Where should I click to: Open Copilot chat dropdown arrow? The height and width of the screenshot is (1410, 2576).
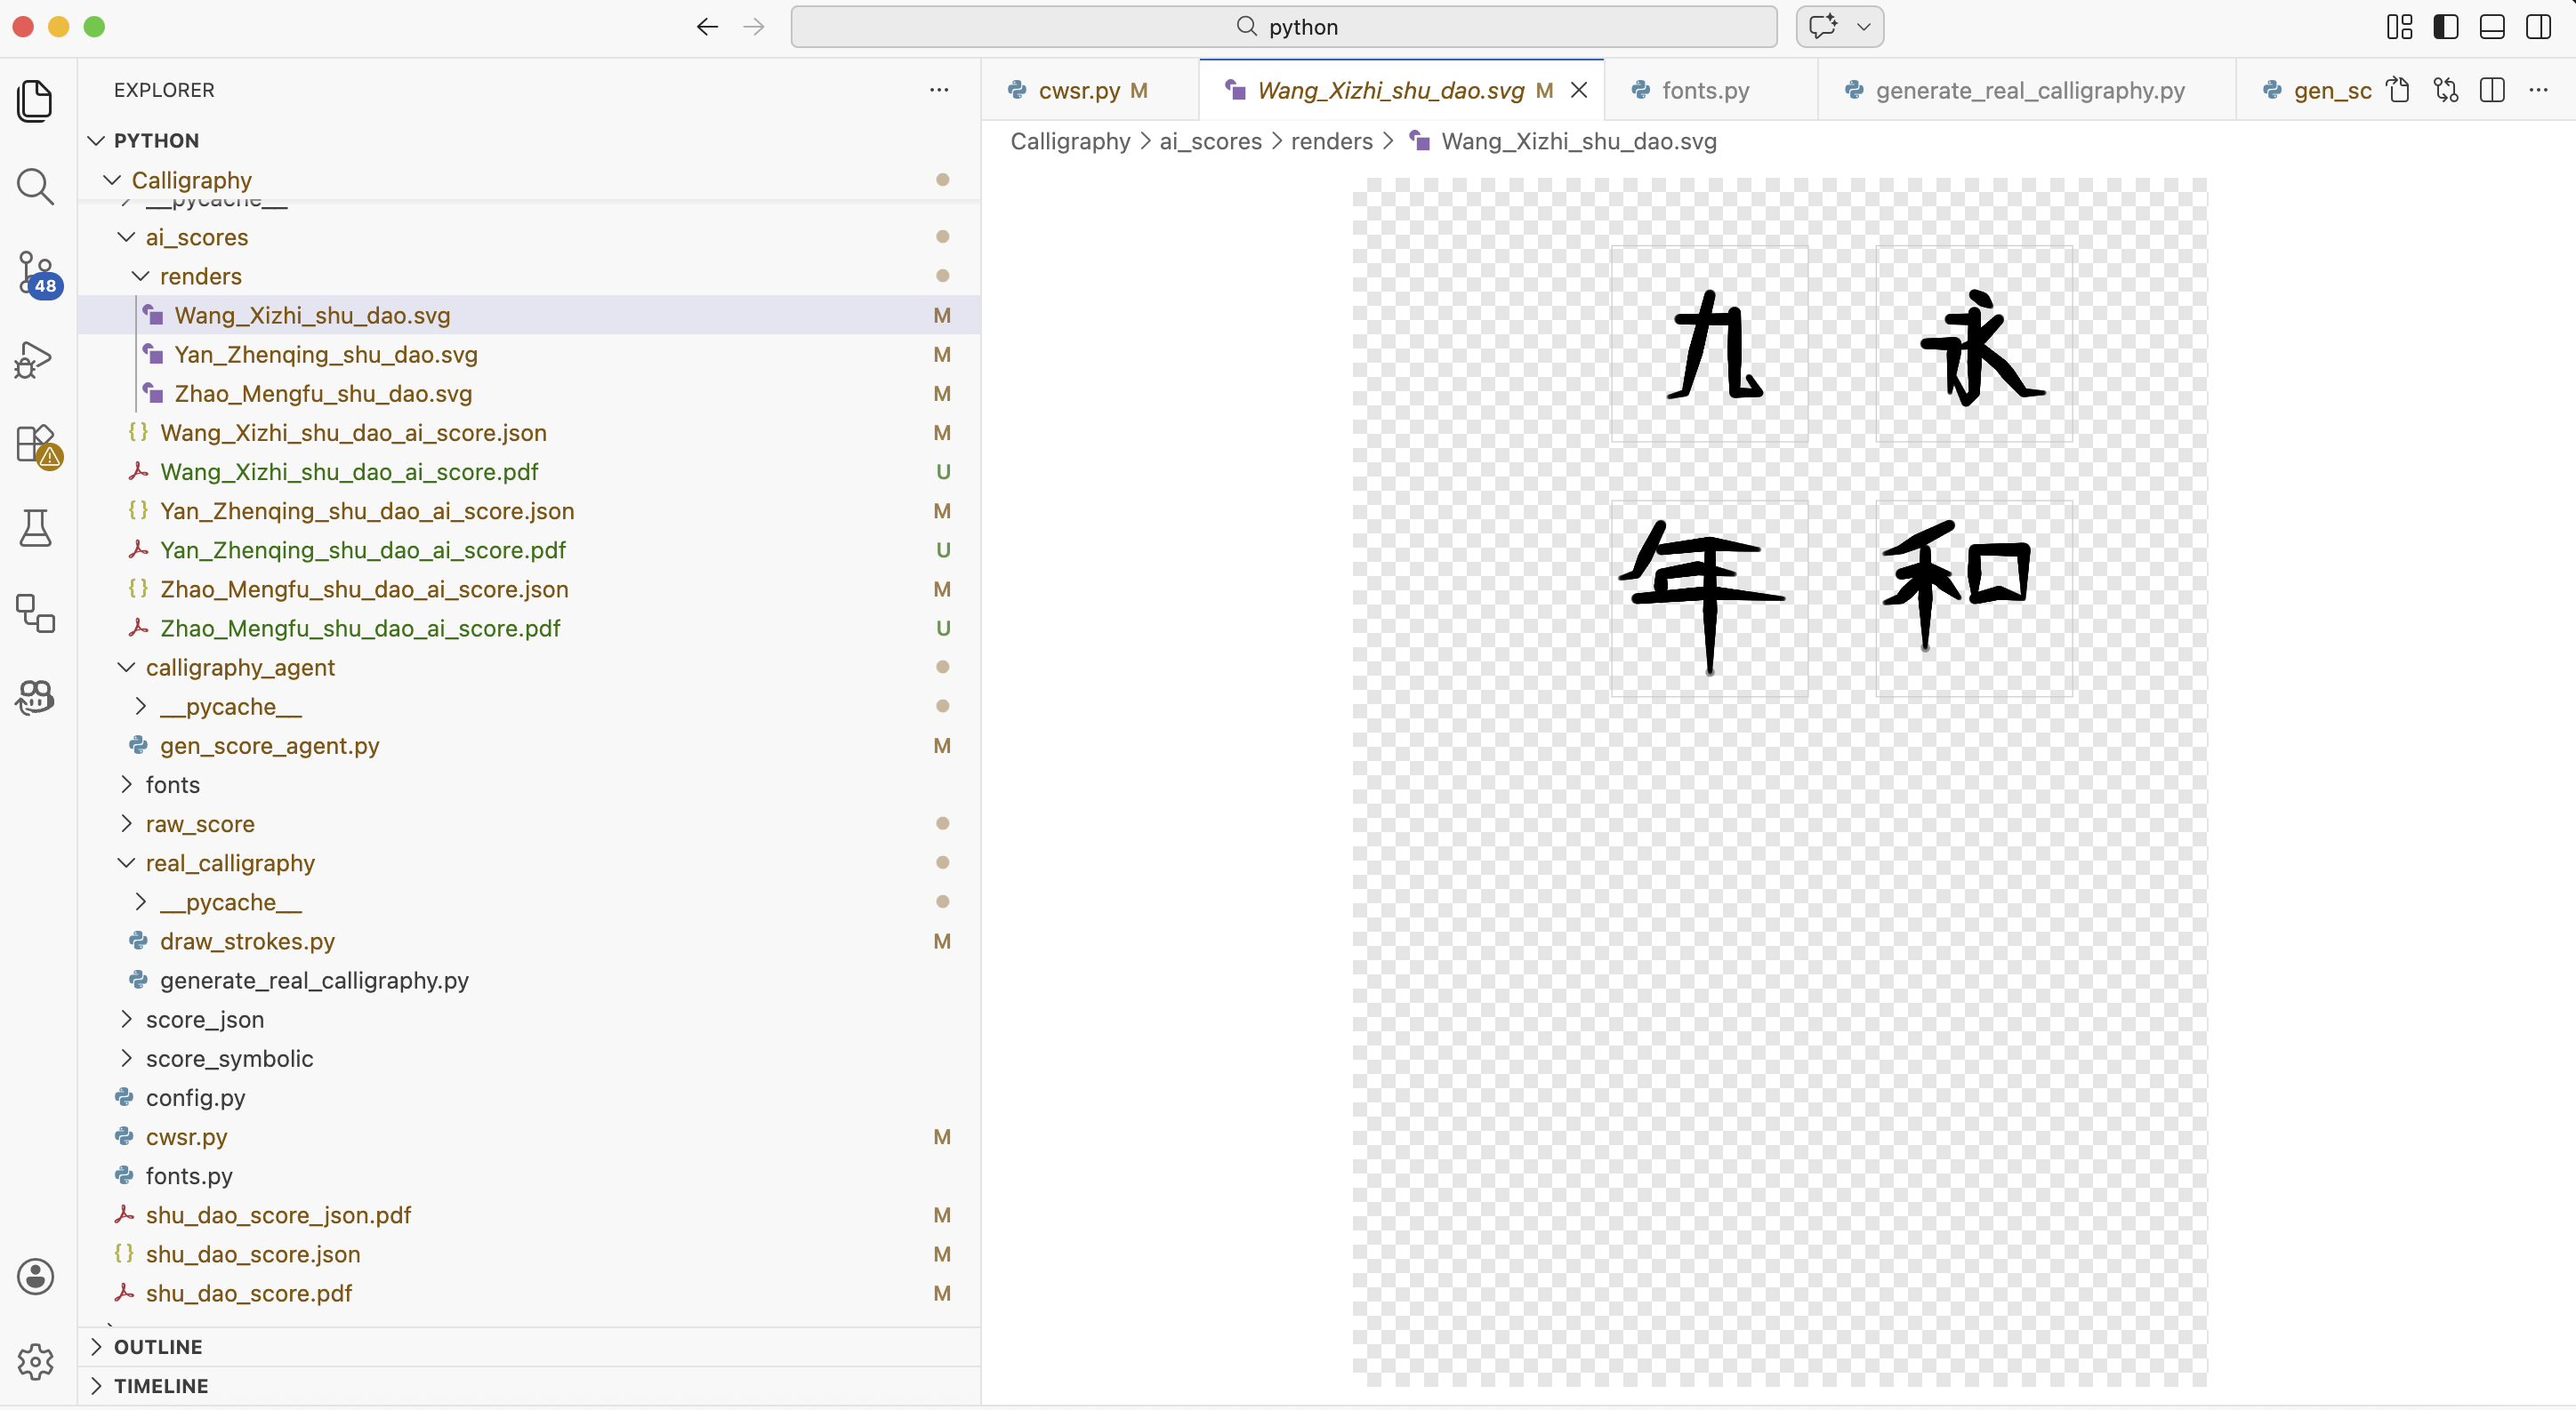pyautogui.click(x=1864, y=27)
